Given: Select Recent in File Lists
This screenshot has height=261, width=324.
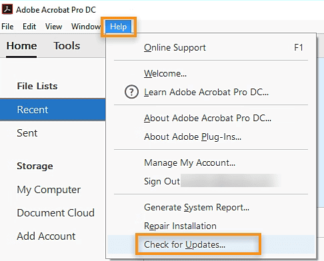Looking at the screenshot, I should (x=53, y=110).
